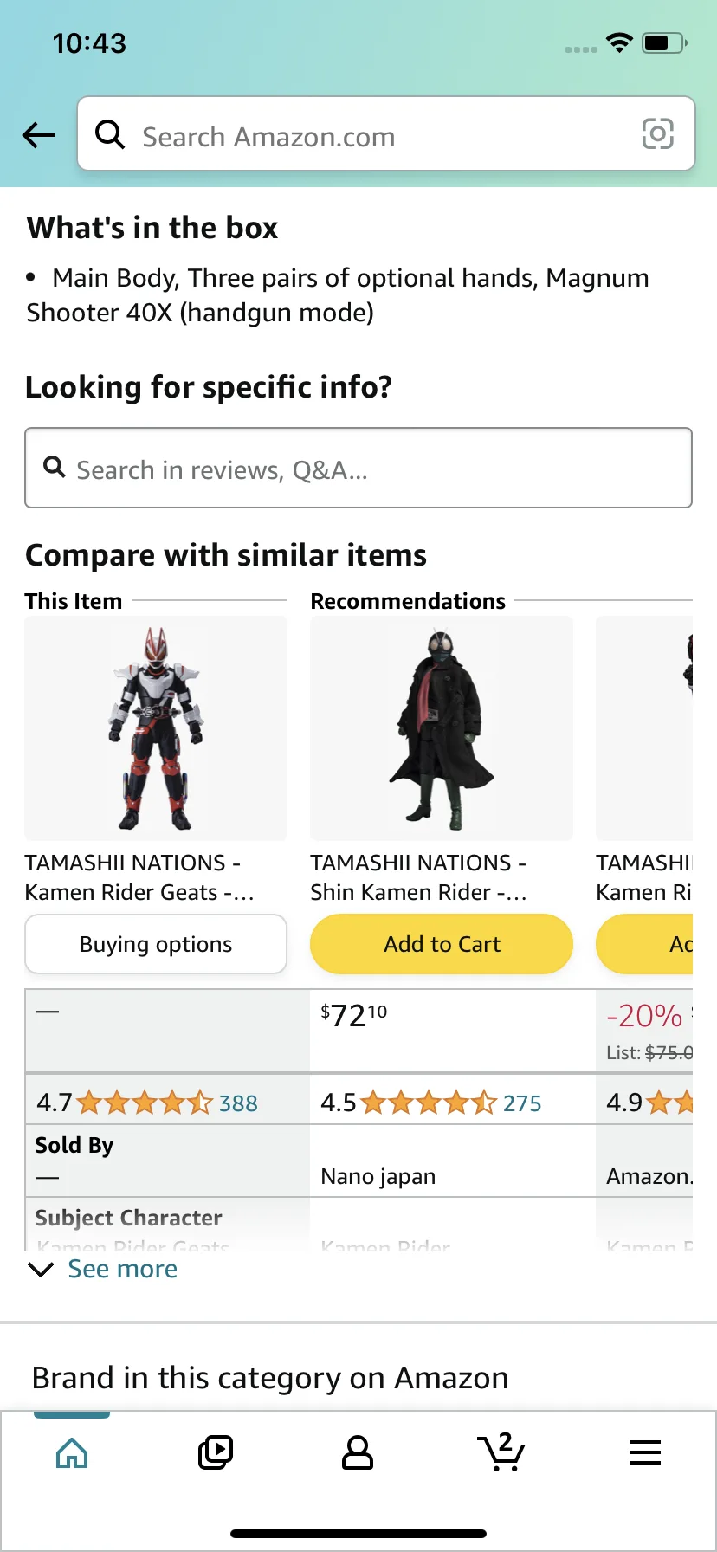This screenshot has height=1552, width=717.
Task: Open Kamen Rider Geats figure image
Action: [x=156, y=728]
